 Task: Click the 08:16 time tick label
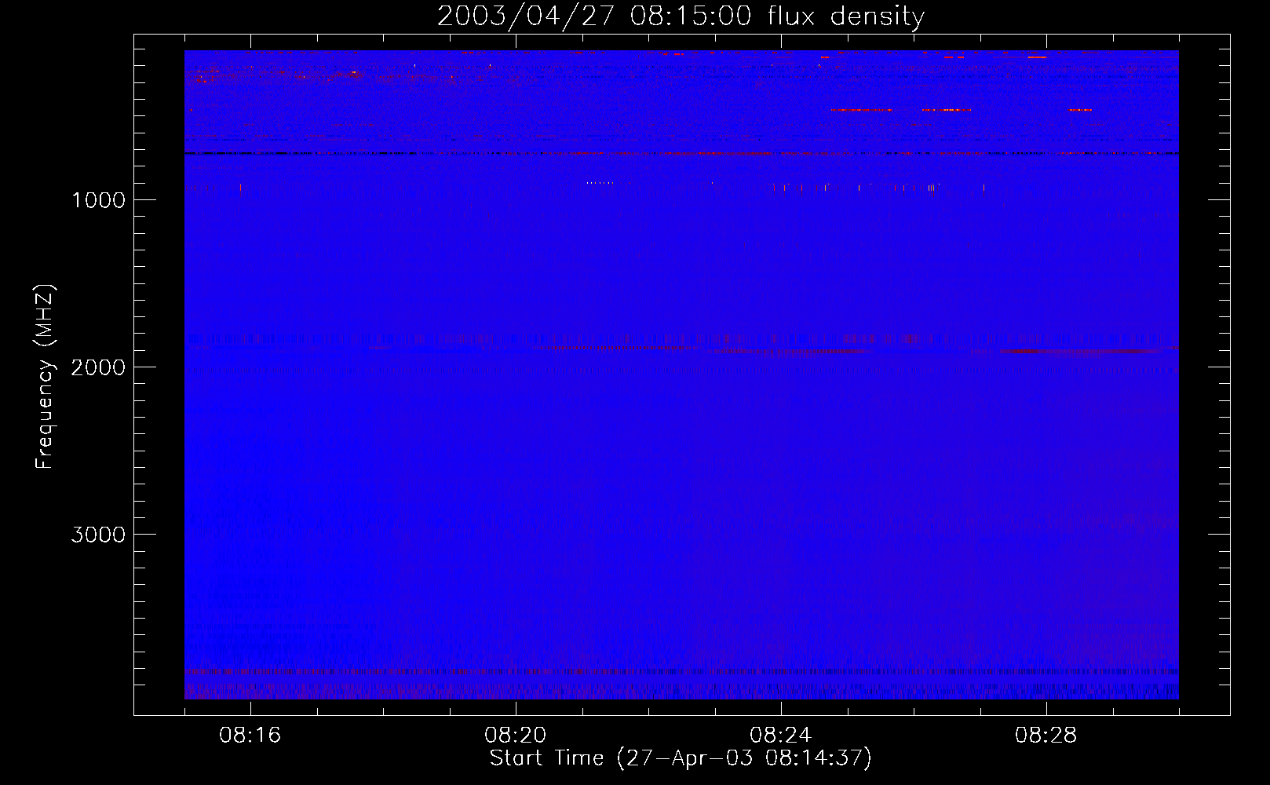coord(250,736)
